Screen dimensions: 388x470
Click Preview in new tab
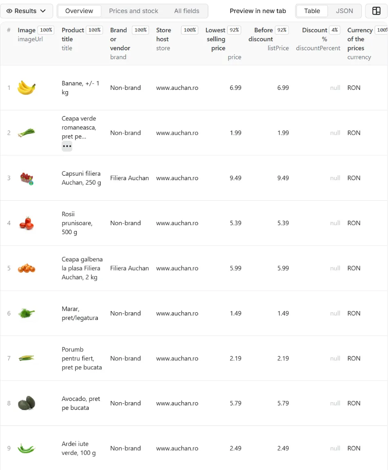258,11
